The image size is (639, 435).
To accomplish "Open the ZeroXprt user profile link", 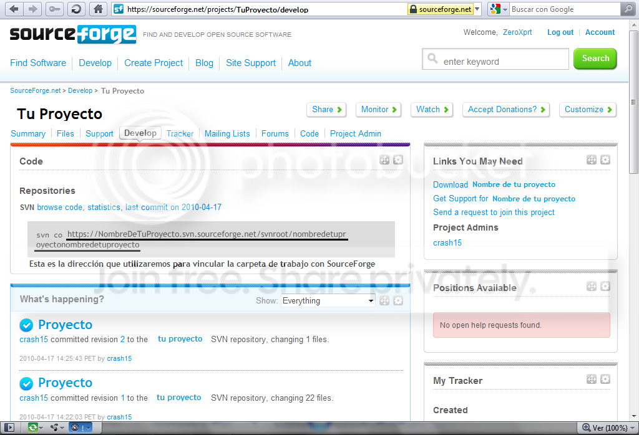I will [517, 32].
